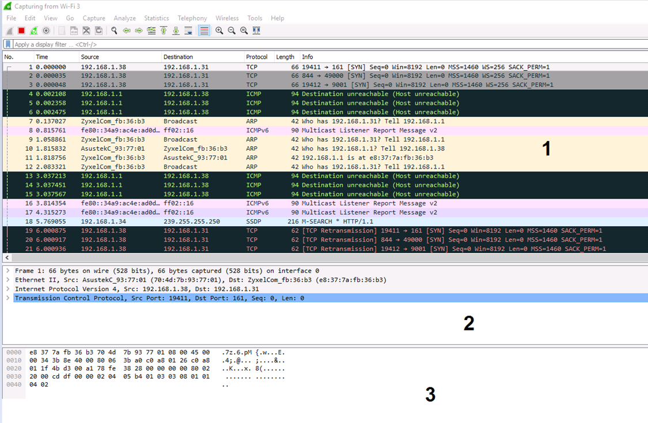Select packet 8 ICMPv6 Multicast Listener Report

[325, 131]
